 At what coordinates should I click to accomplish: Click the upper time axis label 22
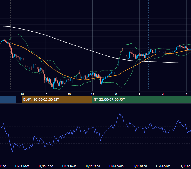click(93, 94)
